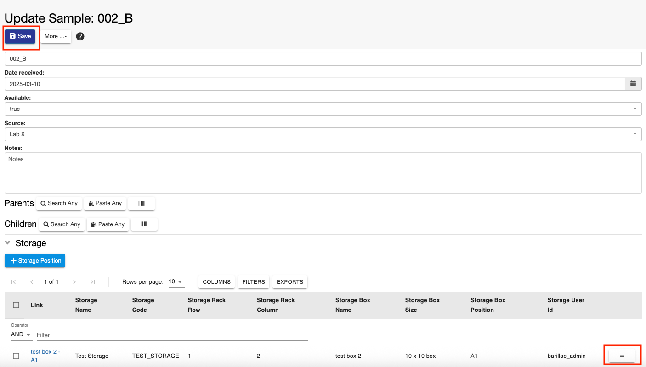The image size is (646, 367).
Task: Select all rows header checkbox
Action: [x=16, y=305]
